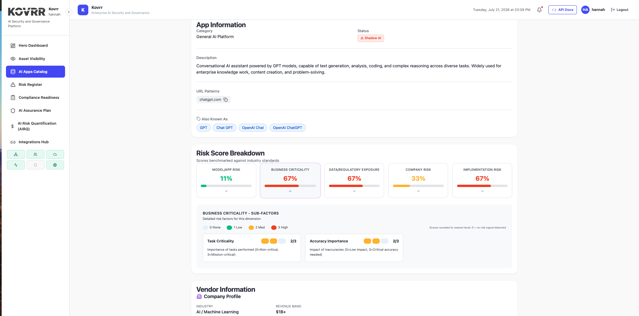
Task: Navigate to Compliance Readiness
Action: [x=36, y=97]
